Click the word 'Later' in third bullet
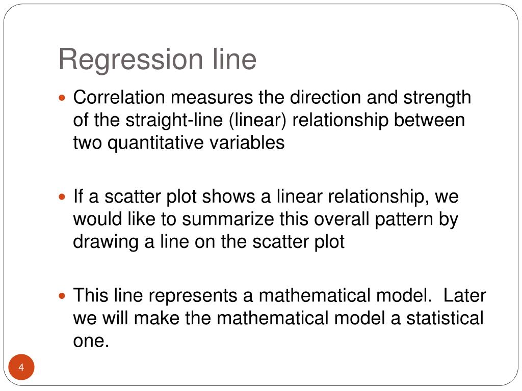 464,295
